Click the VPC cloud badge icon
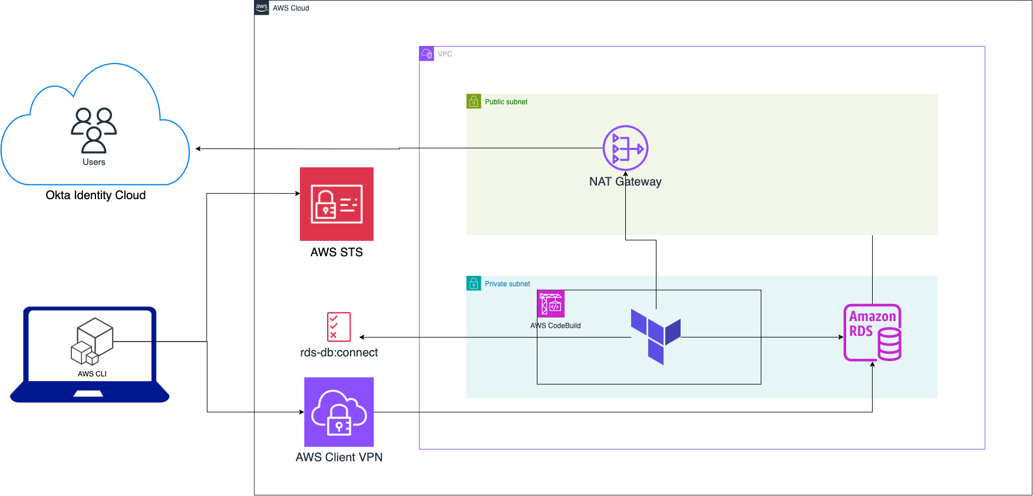The image size is (1033, 496). [427, 54]
